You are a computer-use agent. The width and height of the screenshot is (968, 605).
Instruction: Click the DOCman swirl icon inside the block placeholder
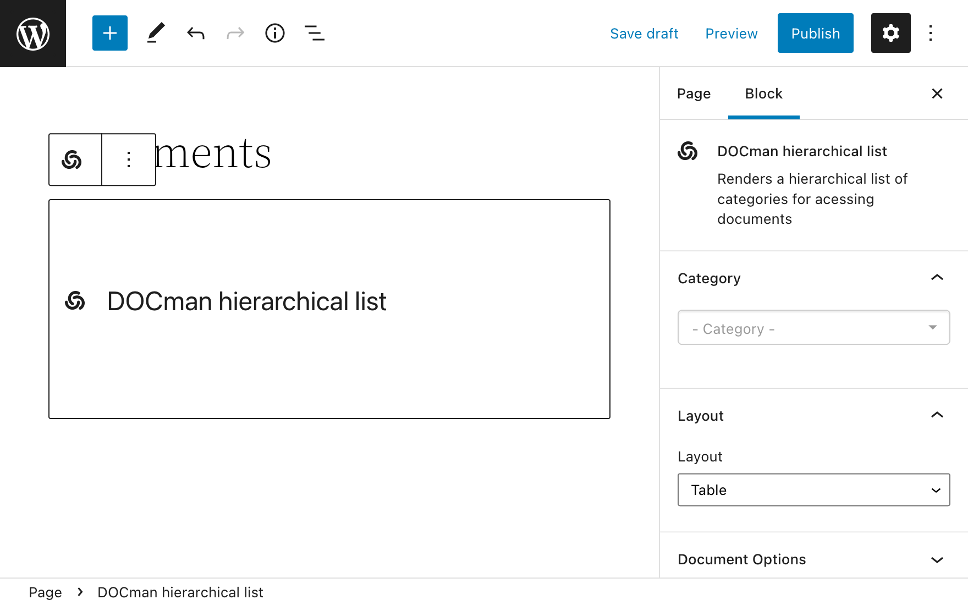[x=75, y=301]
